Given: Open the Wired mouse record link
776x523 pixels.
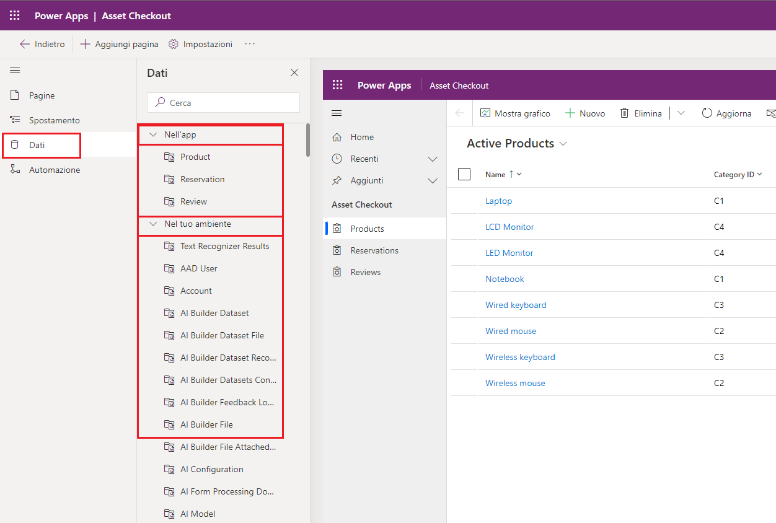Looking at the screenshot, I should click(x=511, y=331).
